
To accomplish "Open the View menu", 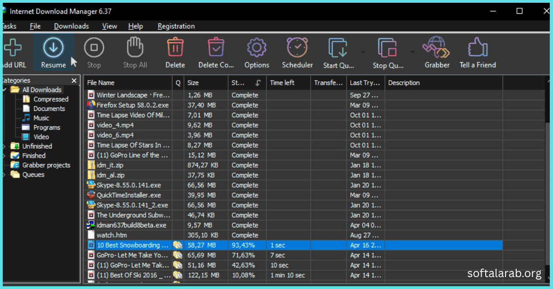I will pos(110,26).
